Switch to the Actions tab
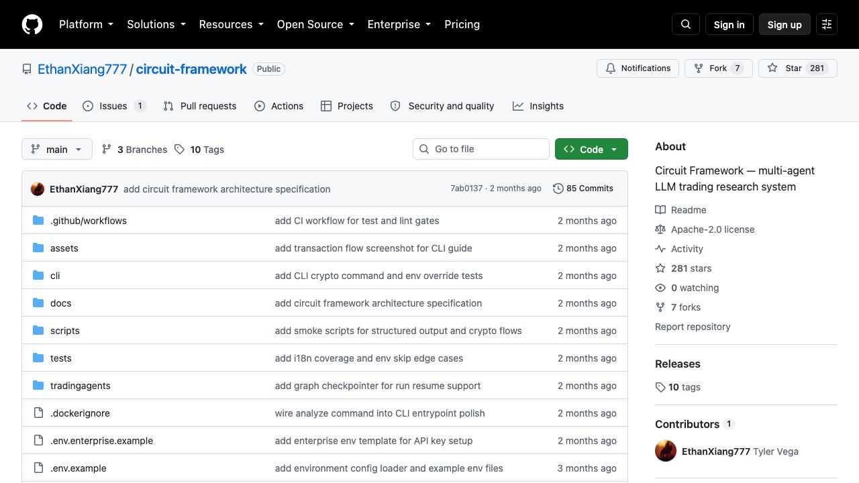This screenshot has width=859, height=483. [279, 106]
